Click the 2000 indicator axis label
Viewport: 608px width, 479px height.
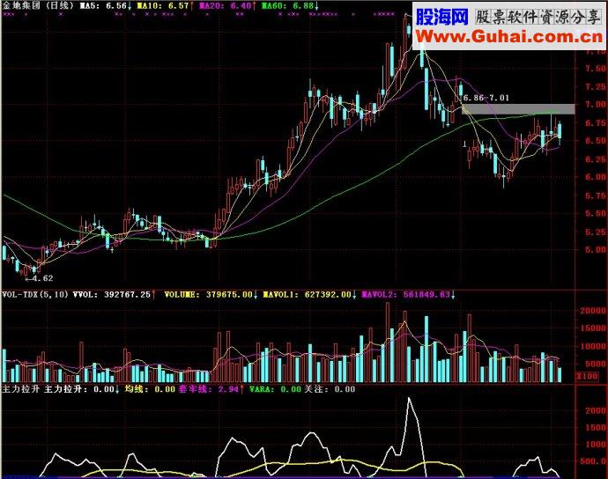[595, 411]
